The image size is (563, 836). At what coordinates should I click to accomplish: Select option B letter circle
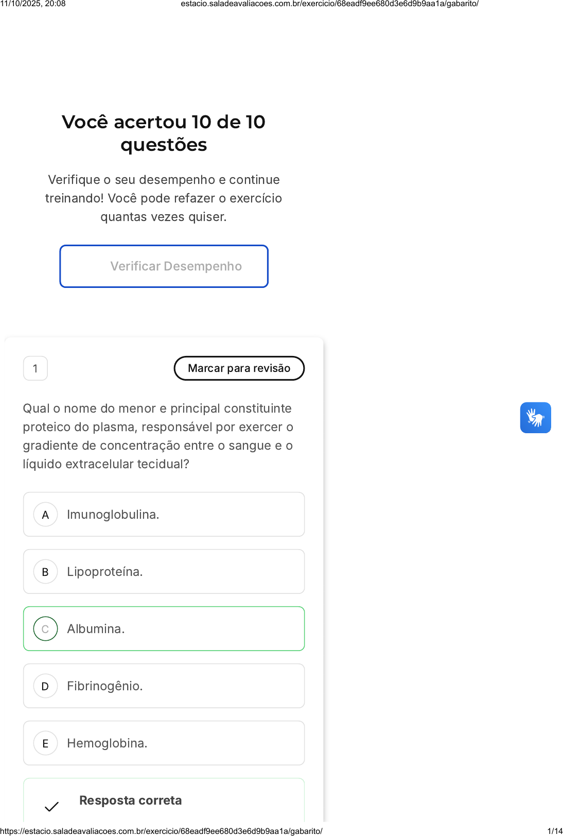(45, 572)
